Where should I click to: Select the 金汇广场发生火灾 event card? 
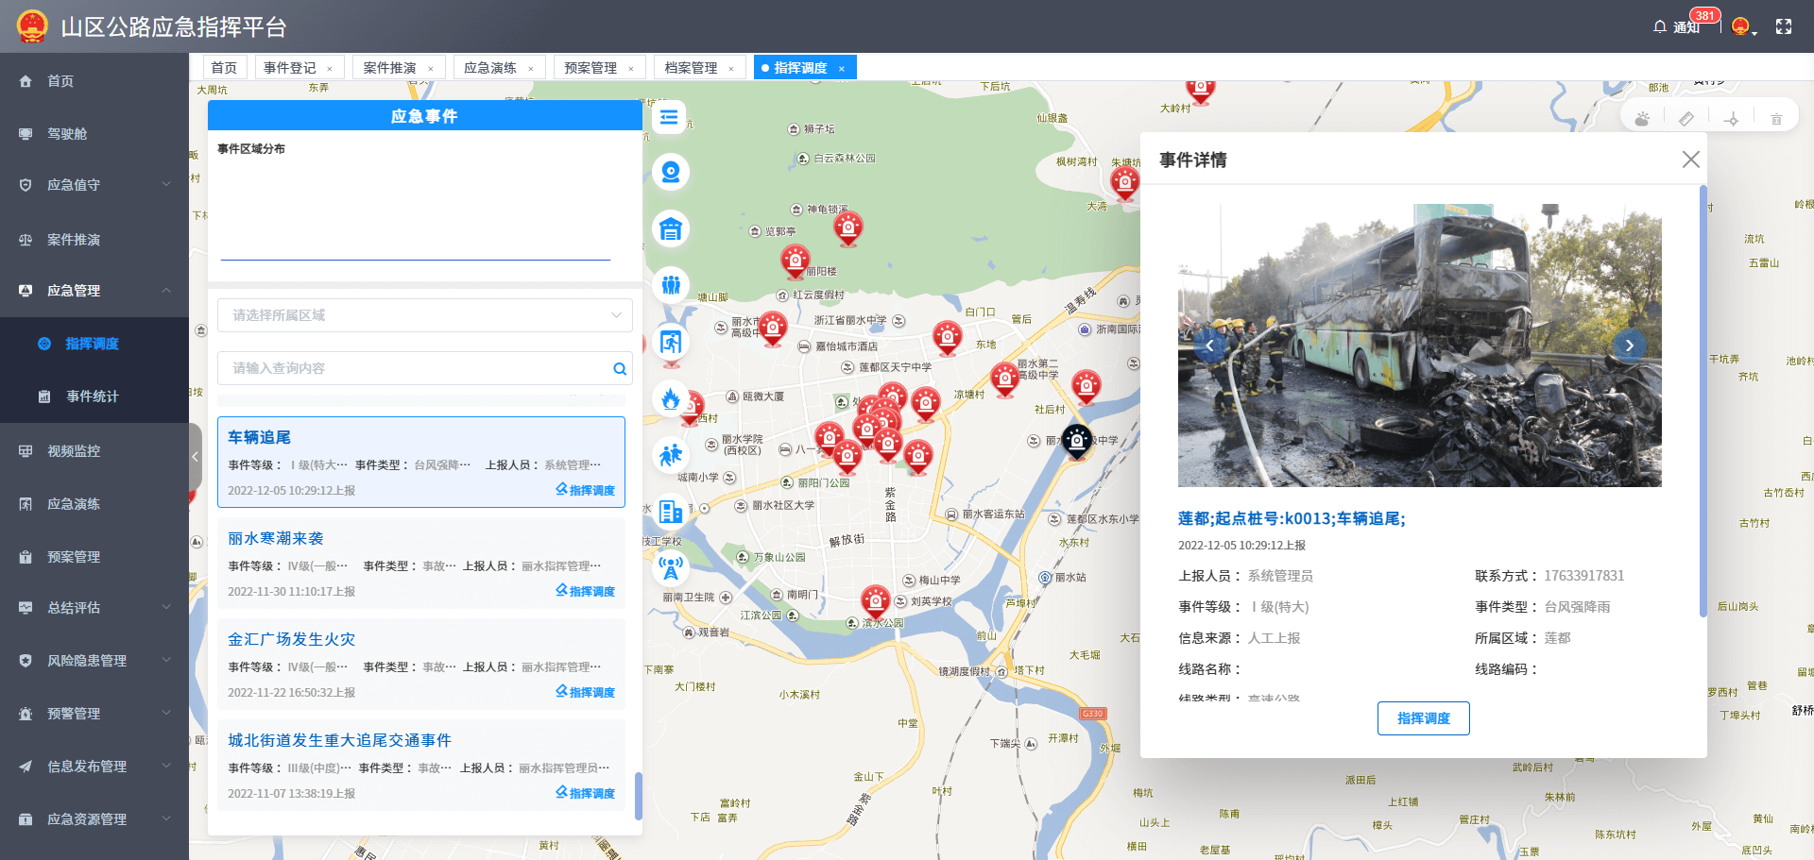click(420, 664)
